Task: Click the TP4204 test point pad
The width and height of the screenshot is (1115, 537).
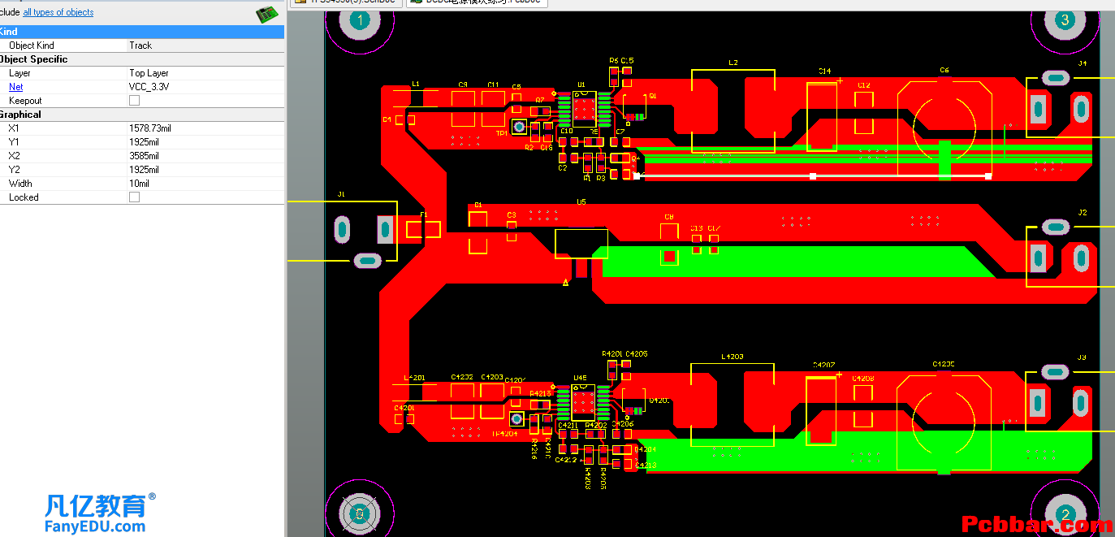Action: 516,419
